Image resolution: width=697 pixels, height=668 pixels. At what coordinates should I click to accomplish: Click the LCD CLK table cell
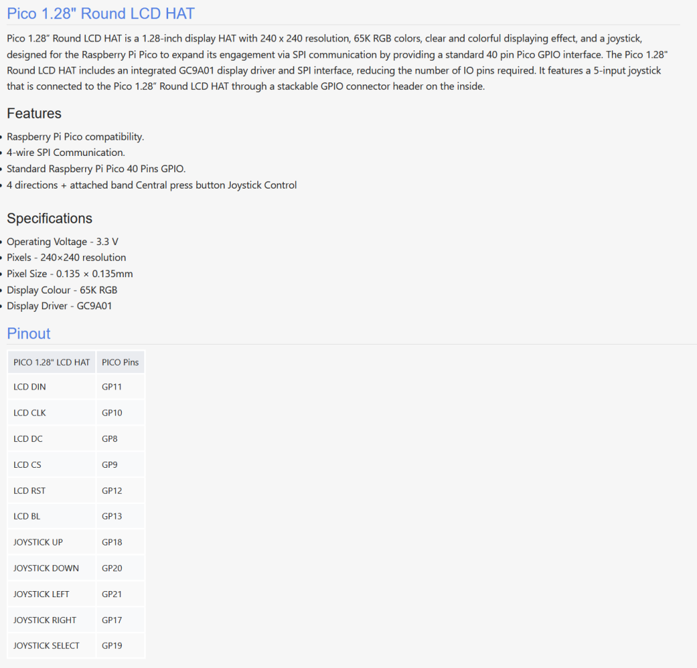(x=30, y=413)
